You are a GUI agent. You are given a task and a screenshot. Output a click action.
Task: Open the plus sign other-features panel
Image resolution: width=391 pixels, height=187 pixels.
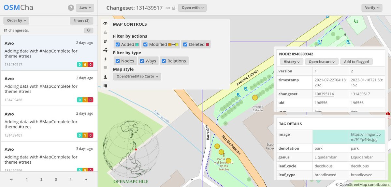[105, 59]
